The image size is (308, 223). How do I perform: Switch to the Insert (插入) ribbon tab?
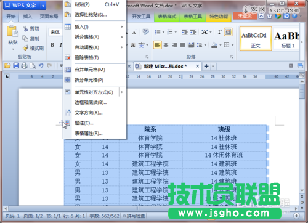pos(28,17)
